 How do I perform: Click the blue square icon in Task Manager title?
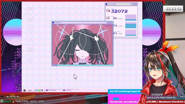point(106,4)
